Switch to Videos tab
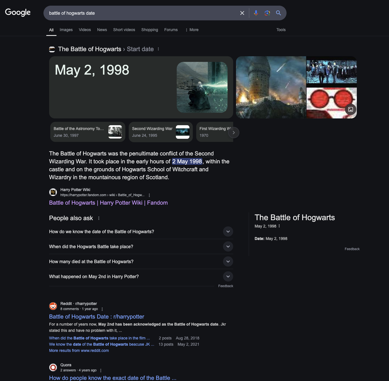The image size is (389, 381). click(85, 30)
